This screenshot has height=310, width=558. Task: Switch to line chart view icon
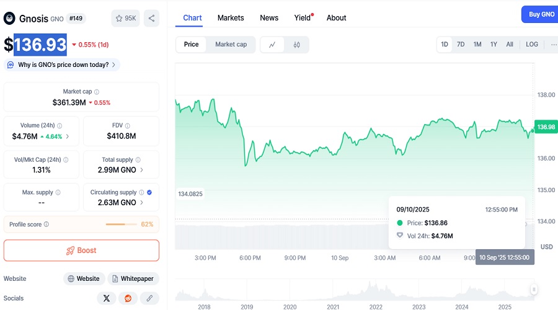click(272, 45)
